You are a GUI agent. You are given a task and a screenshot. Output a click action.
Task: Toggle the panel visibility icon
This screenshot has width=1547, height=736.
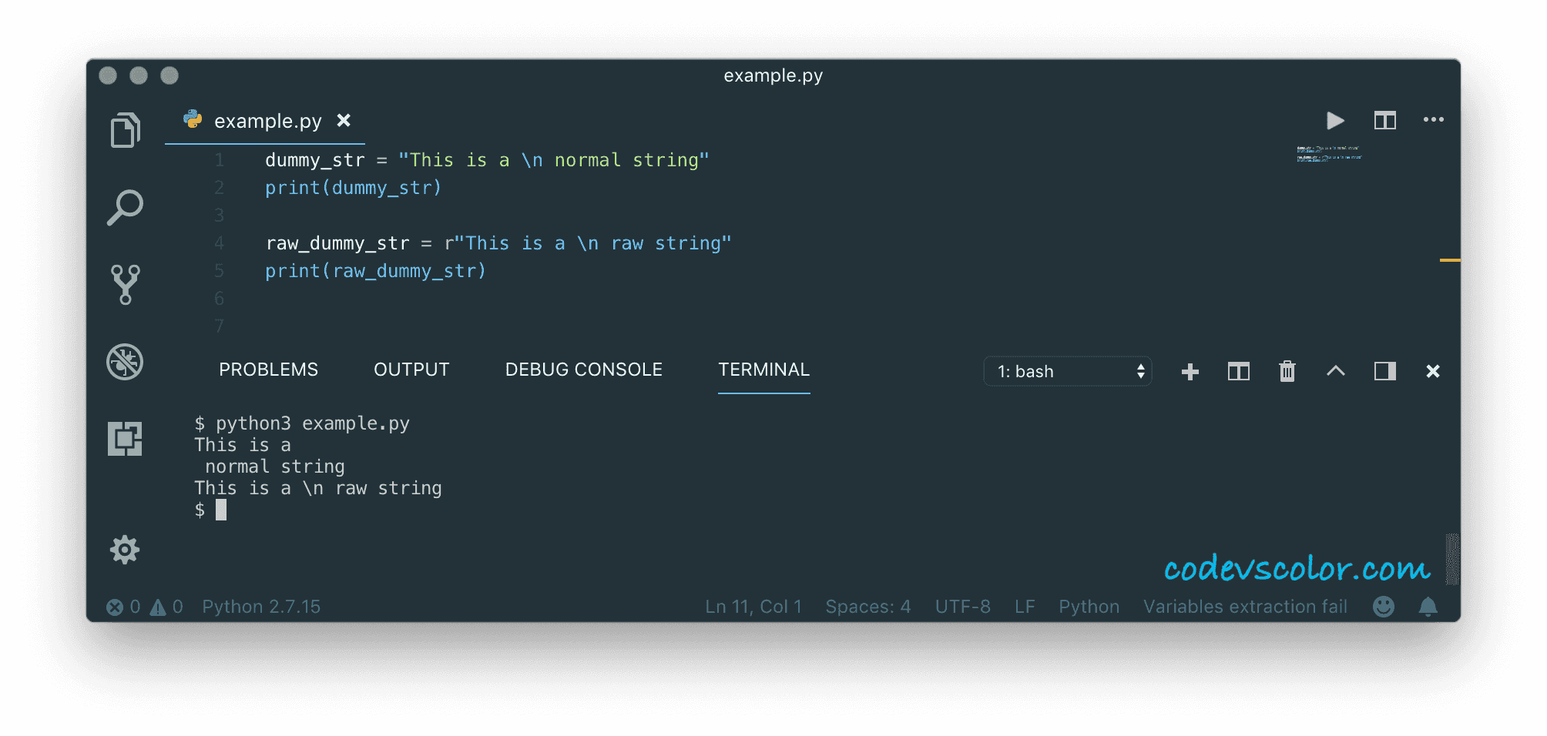[x=1385, y=371]
